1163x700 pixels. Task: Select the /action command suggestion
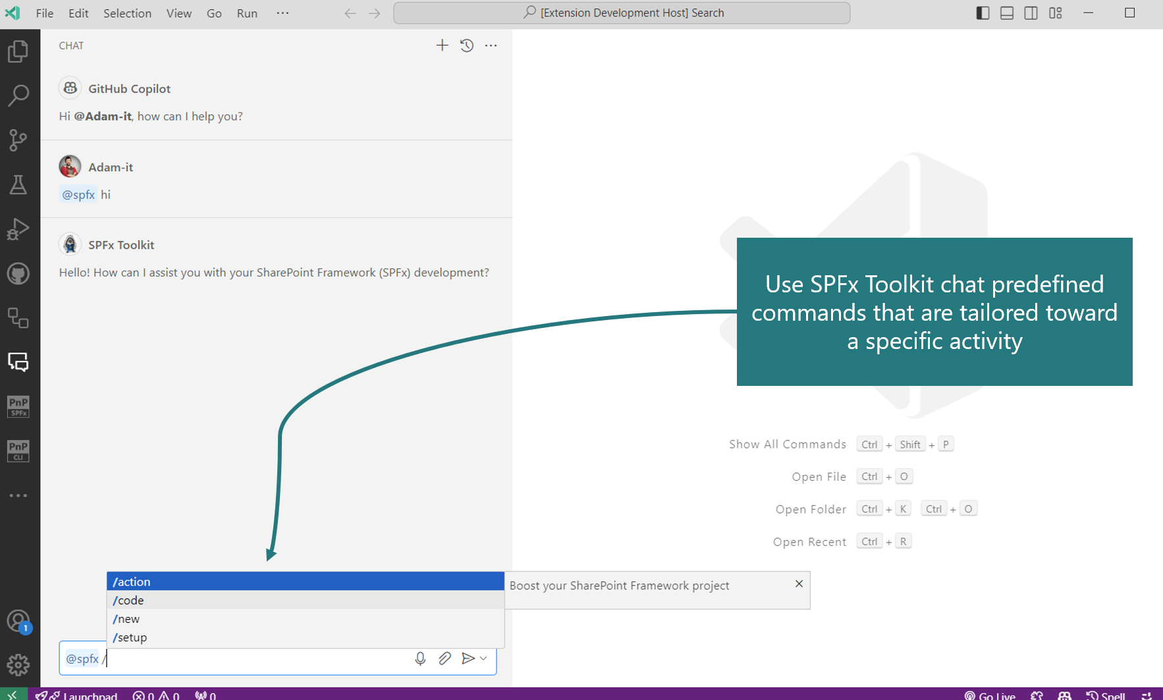[x=306, y=581]
